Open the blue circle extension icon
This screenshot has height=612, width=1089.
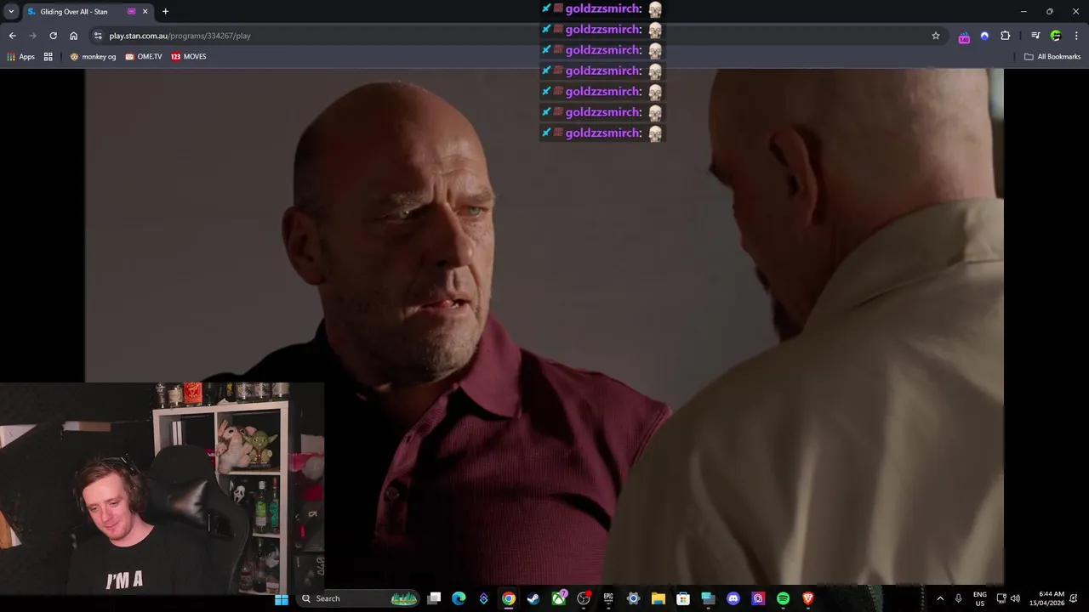[984, 36]
